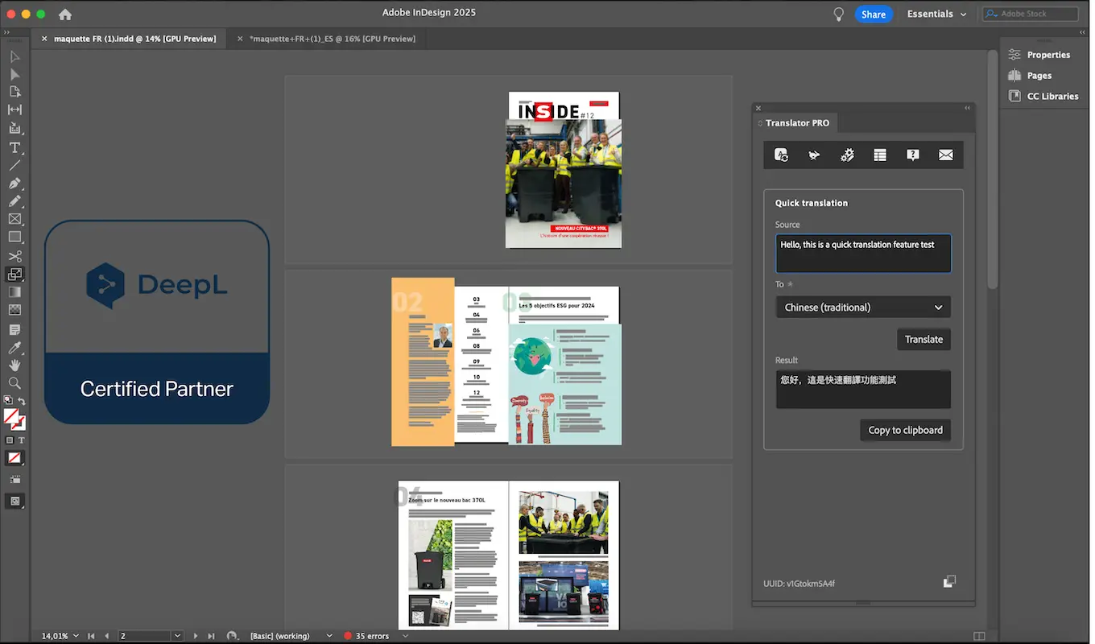
Task: Open the question mark help icon
Action: pos(912,155)
